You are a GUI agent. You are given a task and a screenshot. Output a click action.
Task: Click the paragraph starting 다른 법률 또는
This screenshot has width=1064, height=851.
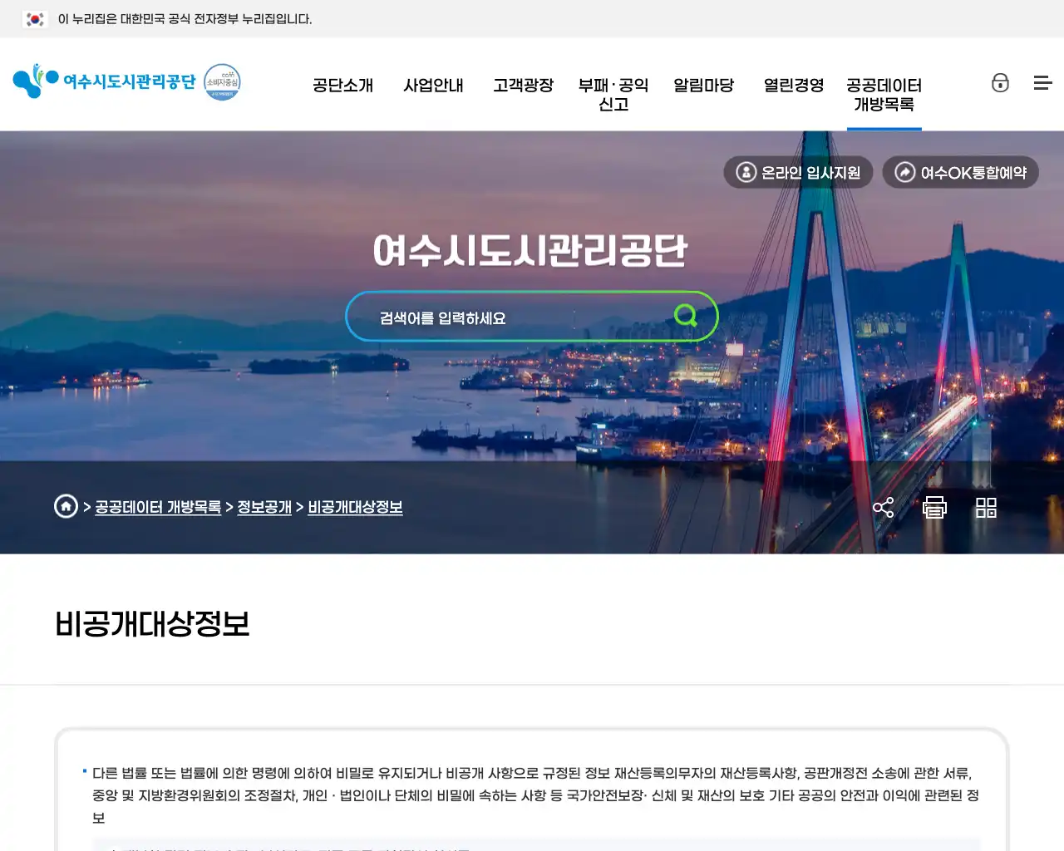pos(535,795)
